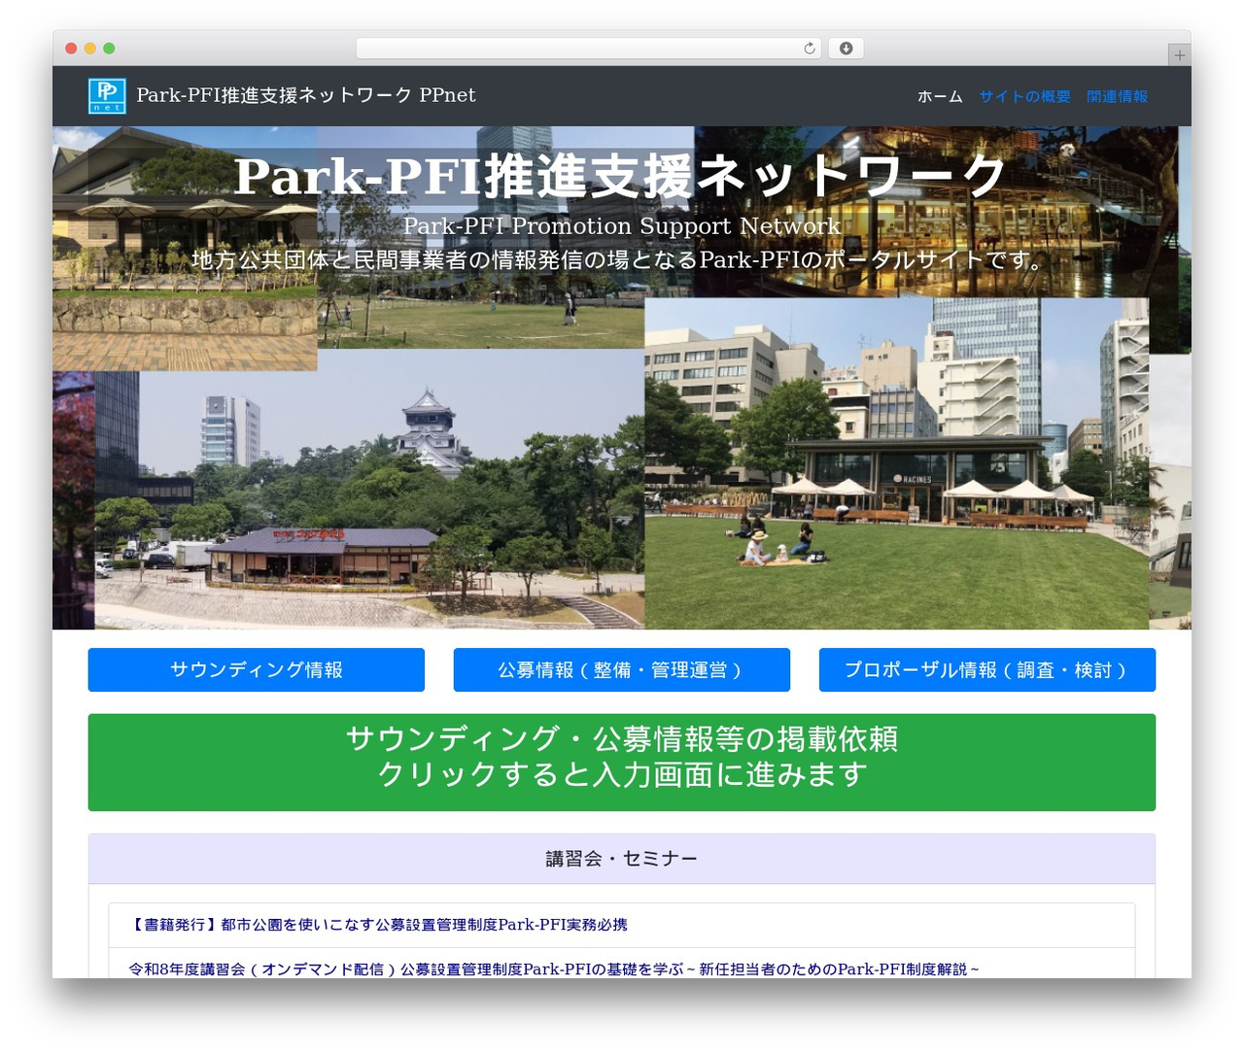This screenshot has height=1053, width=1244.
Task: Open the 公募情報（整備・管理運営）button
Action: coord(622,670)
